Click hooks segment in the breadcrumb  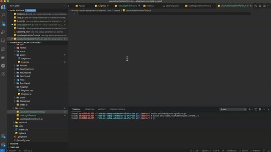click(117, 10)
